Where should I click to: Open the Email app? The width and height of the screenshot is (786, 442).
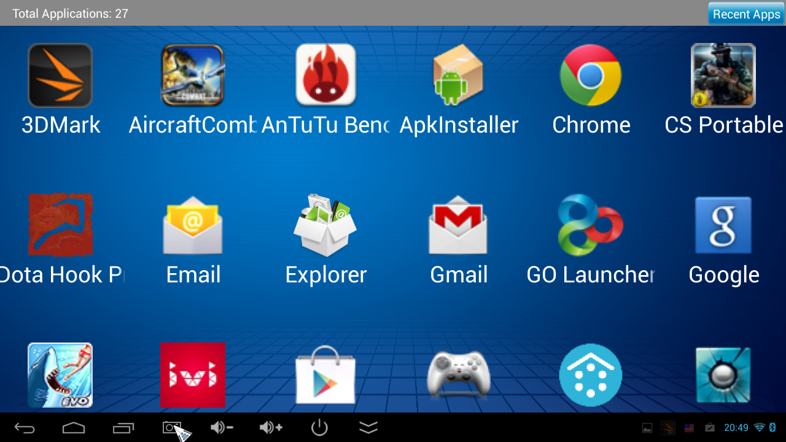click(x=193, y=225)
